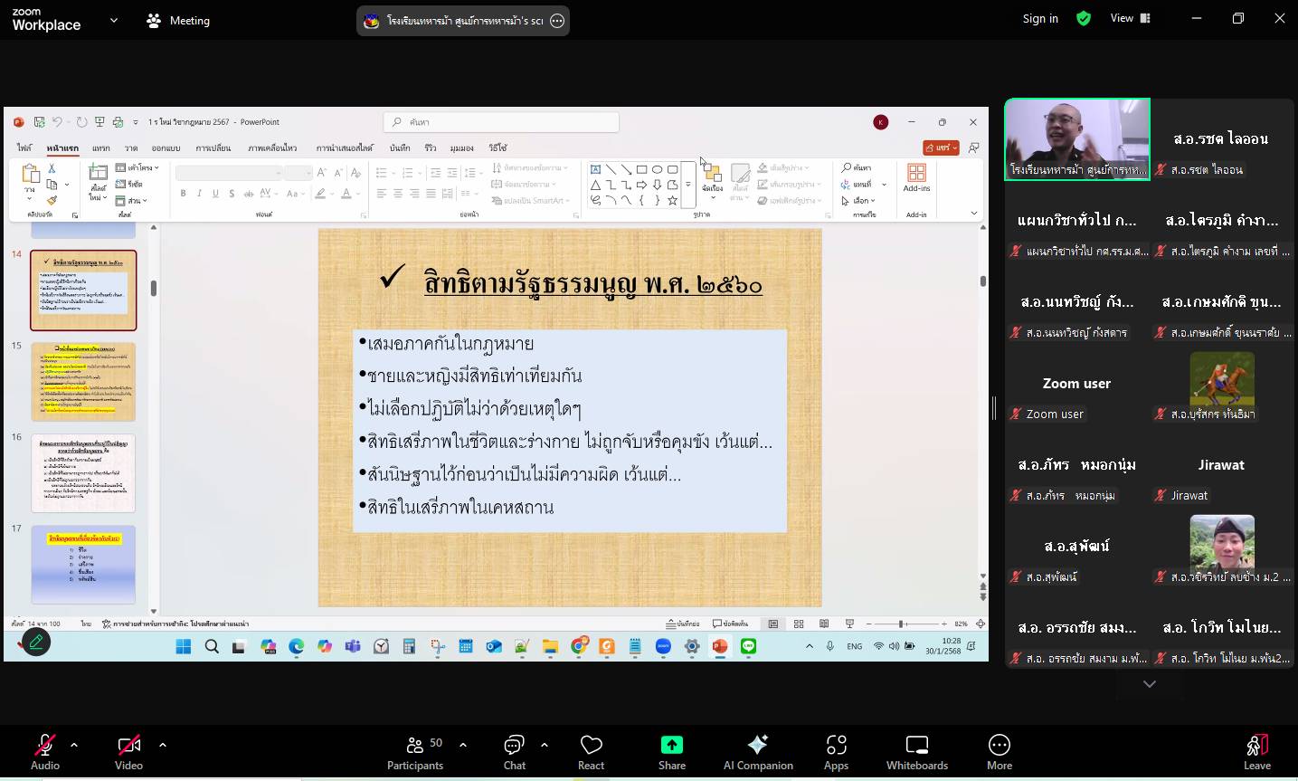
Task: Toggle Zoom Video camera button
Action: coord(128,752)
